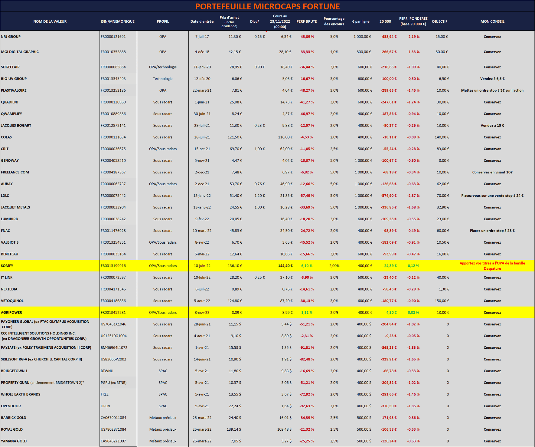
Task: Select the GENOWAY name cell
Action: click(x=10, y=161)
